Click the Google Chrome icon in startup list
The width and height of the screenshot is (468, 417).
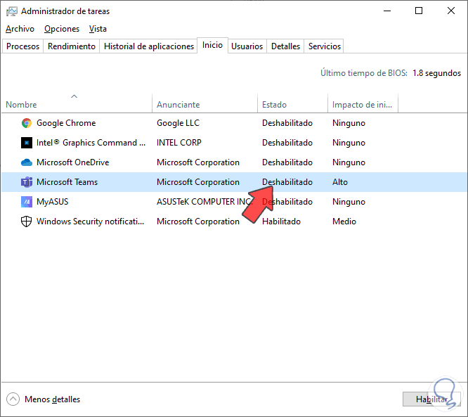[27, 123]
